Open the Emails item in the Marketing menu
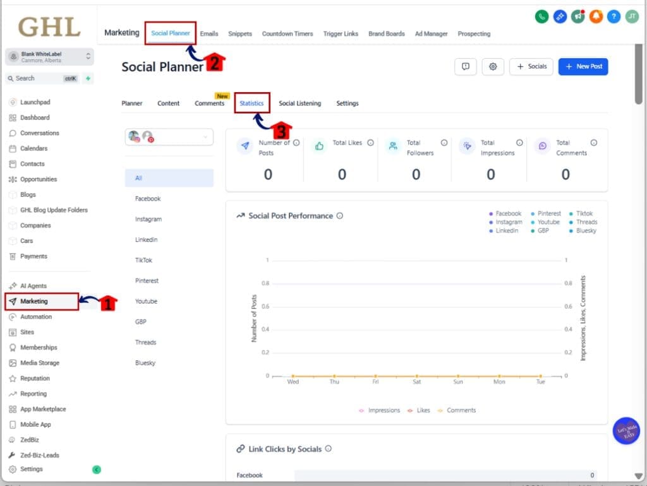 pyautogui.click(x=209, y=33)
